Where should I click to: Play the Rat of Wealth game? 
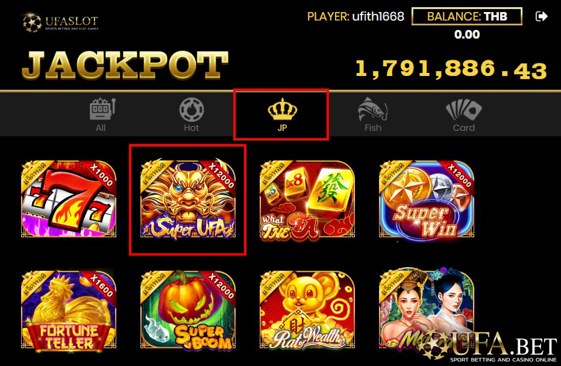pos(307,310)
